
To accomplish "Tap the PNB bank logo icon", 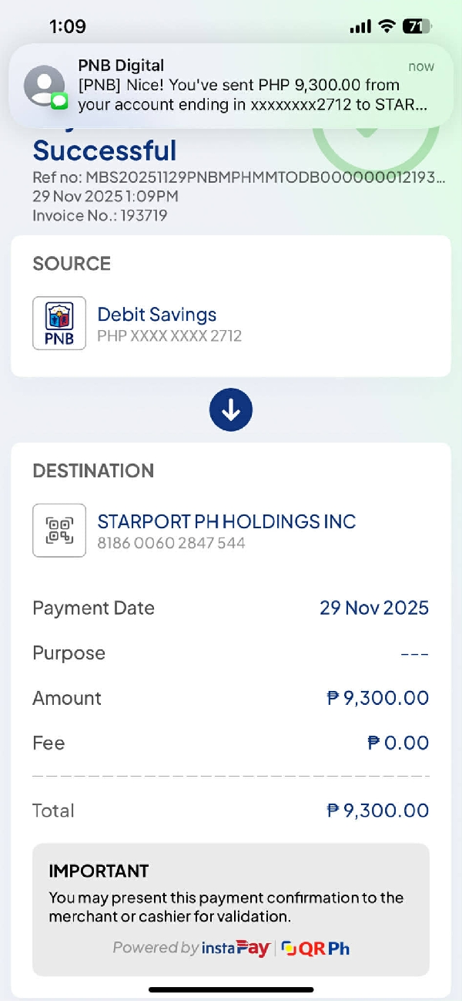I will (59, 323).
